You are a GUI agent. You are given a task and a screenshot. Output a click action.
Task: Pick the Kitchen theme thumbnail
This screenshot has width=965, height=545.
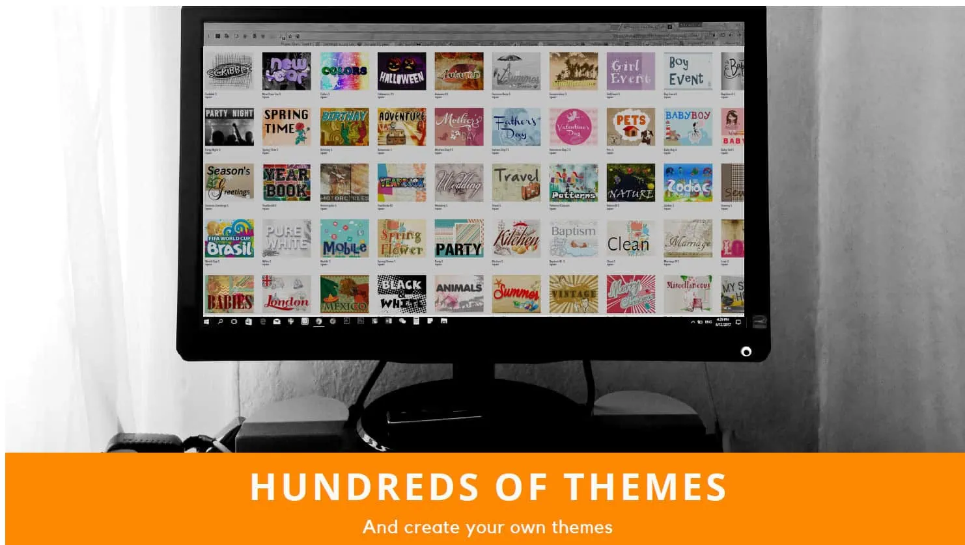[516, 239]
